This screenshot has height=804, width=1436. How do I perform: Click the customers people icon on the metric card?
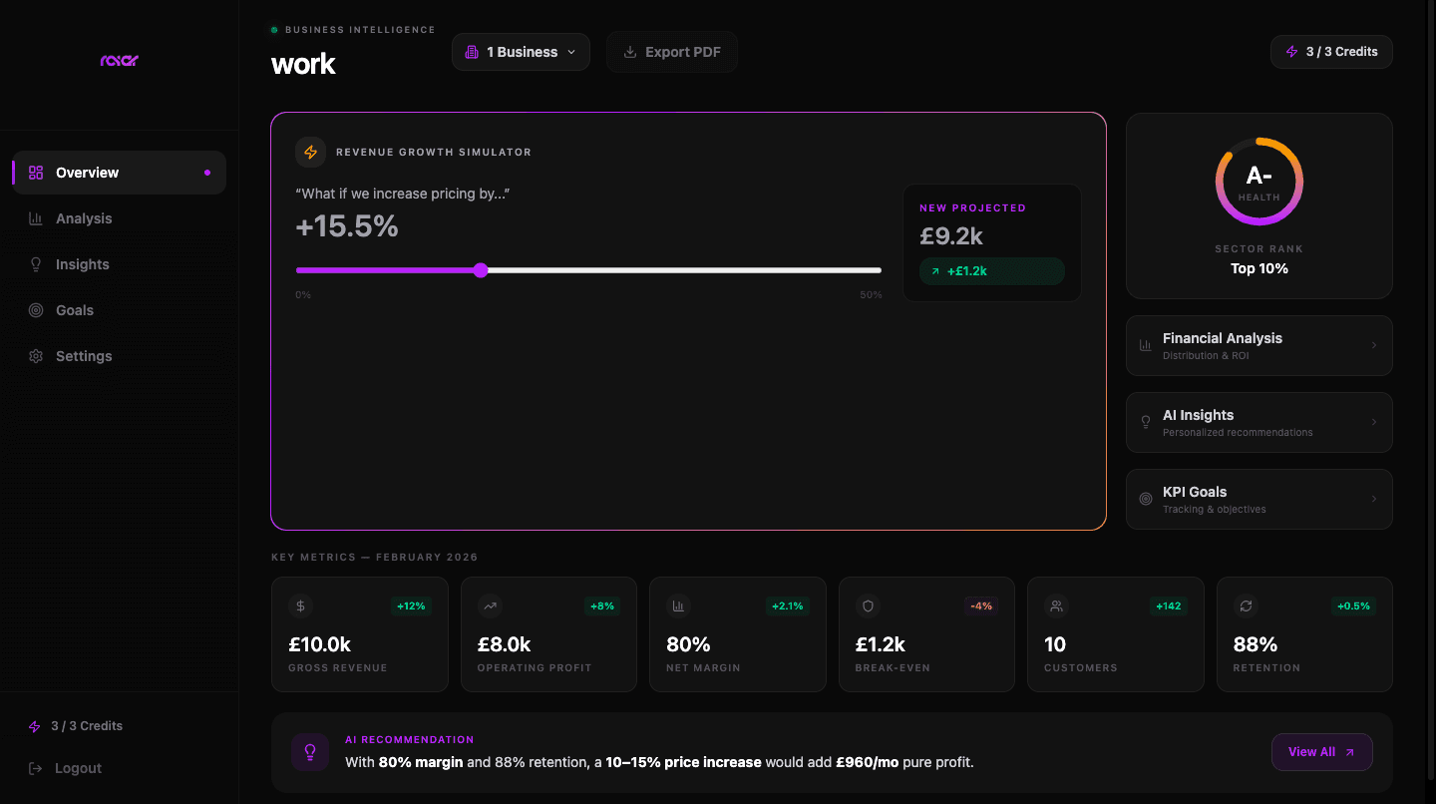tap(1056, 605)
